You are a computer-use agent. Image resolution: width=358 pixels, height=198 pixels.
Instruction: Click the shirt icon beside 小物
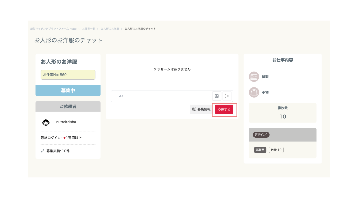click(254, 92)
